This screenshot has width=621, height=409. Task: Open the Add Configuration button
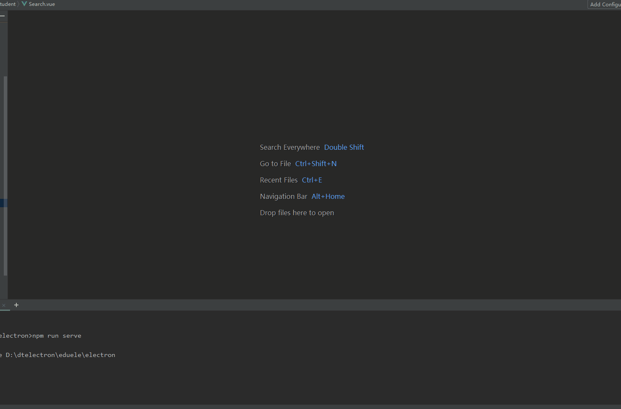click(x=605, y=4)
